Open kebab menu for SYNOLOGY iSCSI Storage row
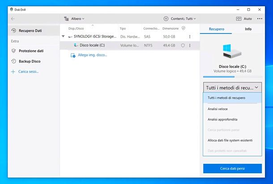This screenshot has height=184, width=273. point(190,37)
